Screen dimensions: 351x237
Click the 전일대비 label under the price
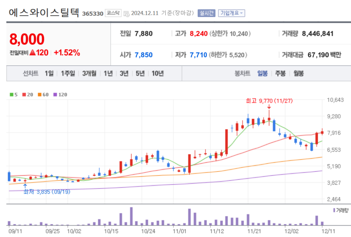point(19,53)
